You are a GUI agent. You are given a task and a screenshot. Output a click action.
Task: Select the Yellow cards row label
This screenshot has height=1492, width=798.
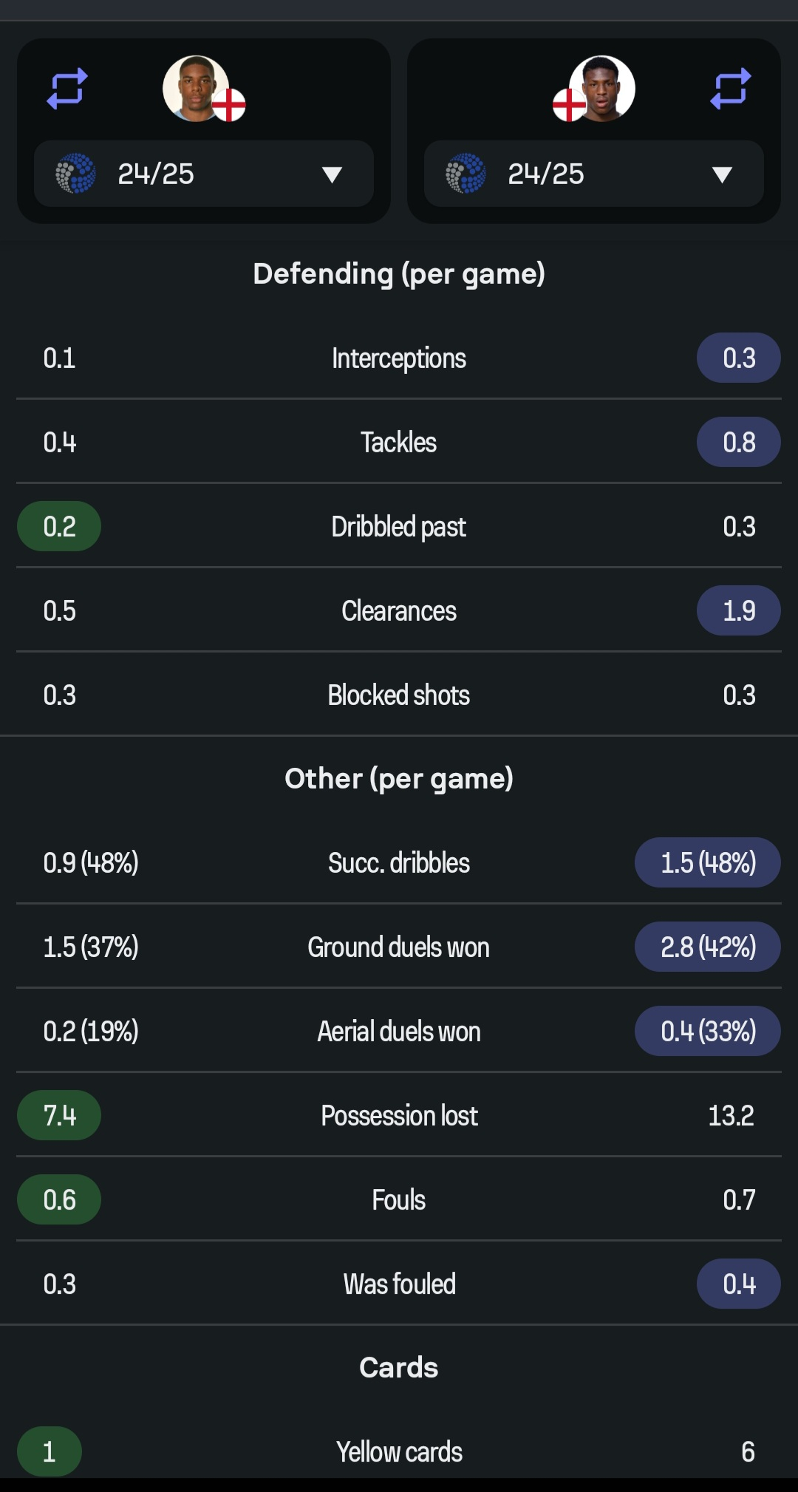(399, 1451)
